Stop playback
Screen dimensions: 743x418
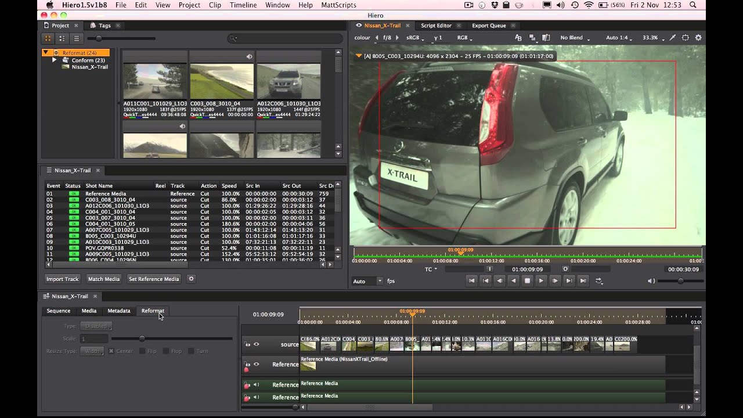coord(527,280)
